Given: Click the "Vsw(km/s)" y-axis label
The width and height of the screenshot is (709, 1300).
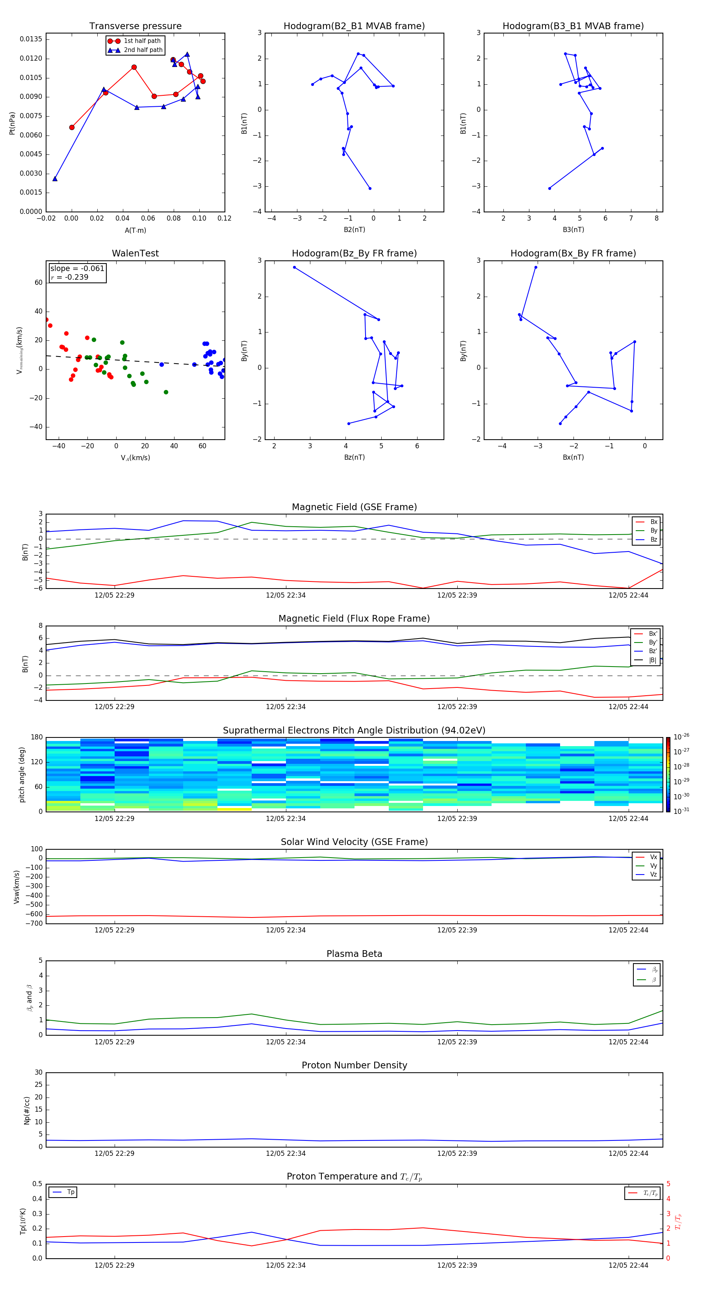Looking at the screenshot, I should 17,887.
